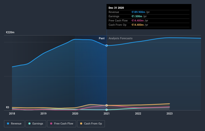
Task: Click the 2020 x-axis label
Action: tap(75, 113)
